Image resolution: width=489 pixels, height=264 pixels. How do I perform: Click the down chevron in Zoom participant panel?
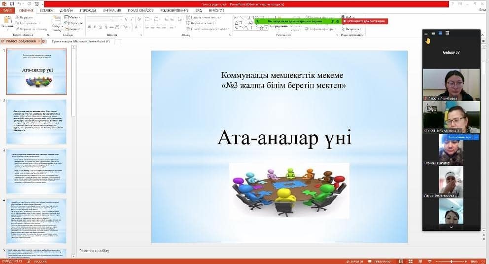click(451, 227)
